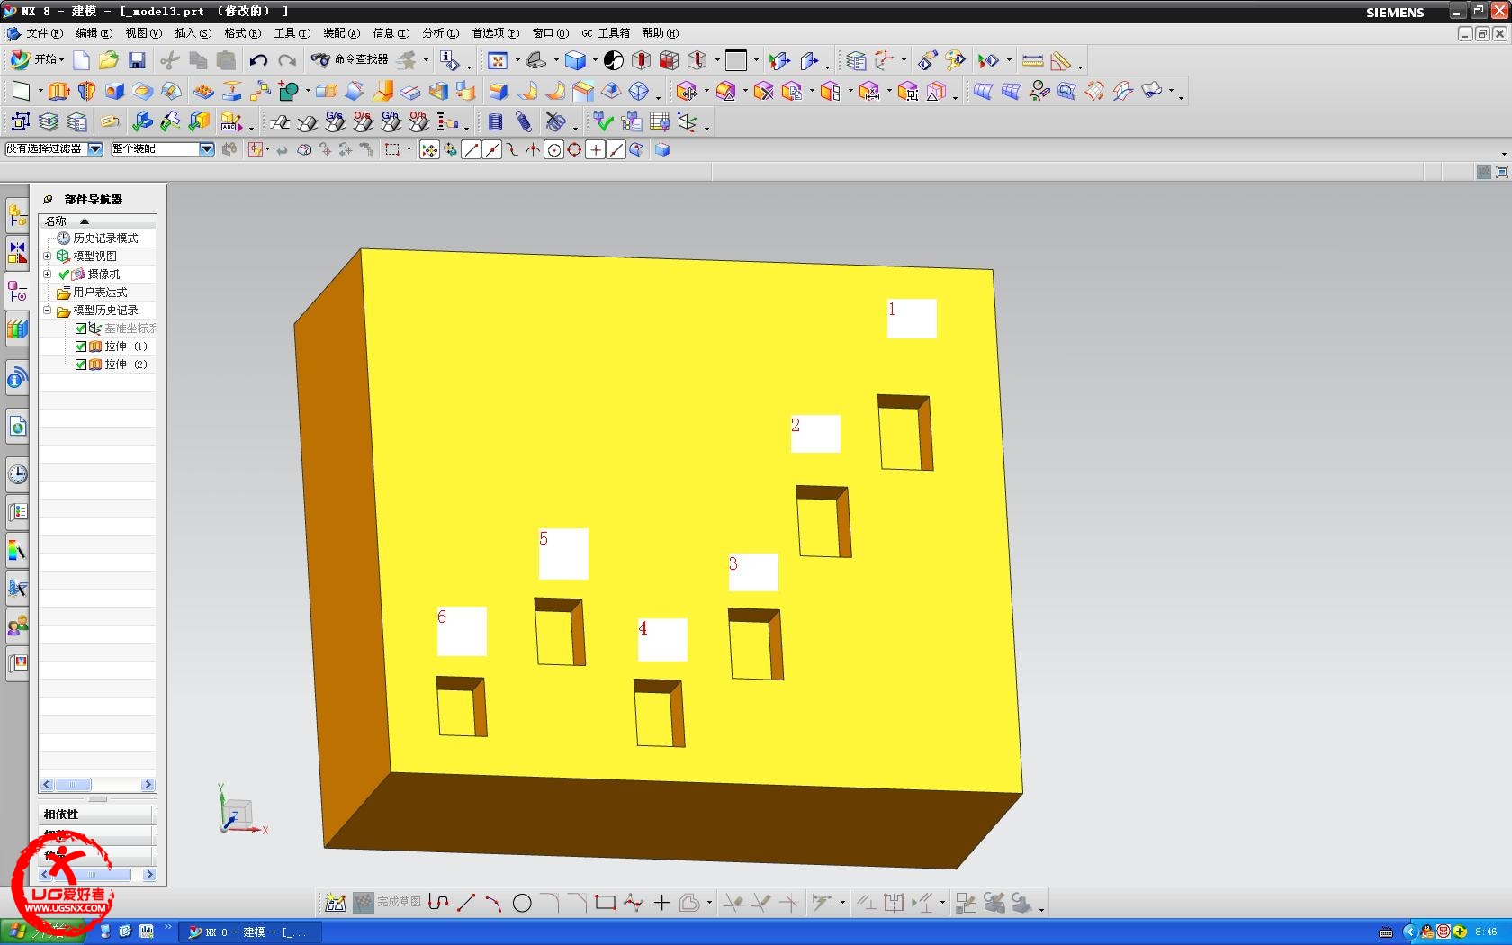Click the Internet Explorer sidebar tab
The height and width of the screenshot is (945, 1512).
(17, 427)
